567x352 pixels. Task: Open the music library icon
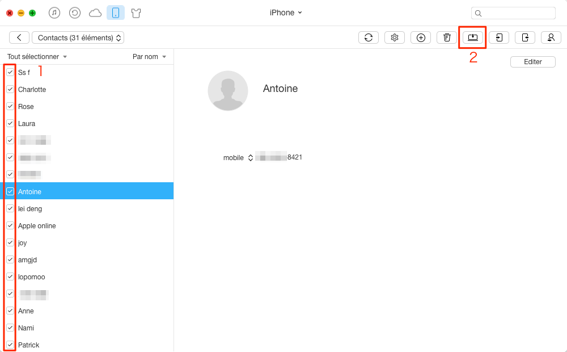54,13
